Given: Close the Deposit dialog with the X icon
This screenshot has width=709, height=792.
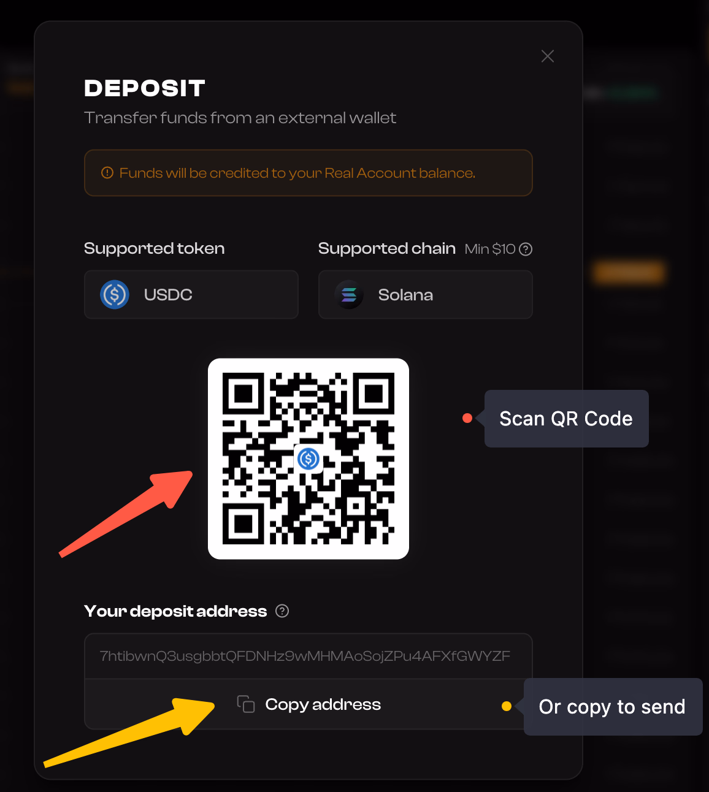Looking at the screenshot, I should pos(548,56).
